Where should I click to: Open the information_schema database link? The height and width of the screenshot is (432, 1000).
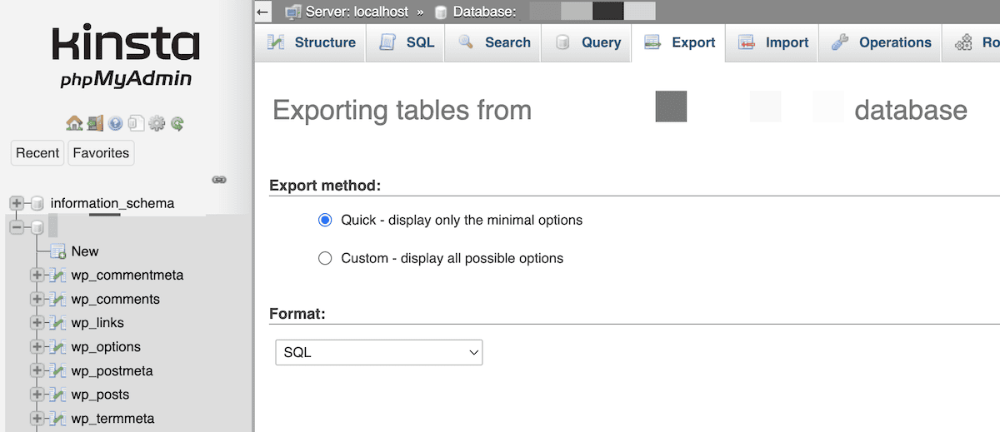pos(112,203)
